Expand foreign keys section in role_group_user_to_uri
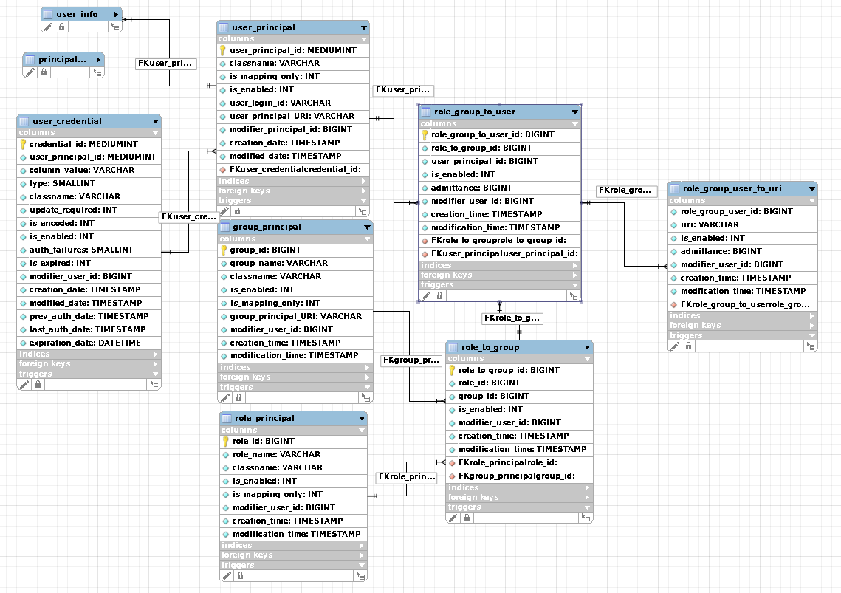Viewport: 841px width, 593px height. point(811,326)
